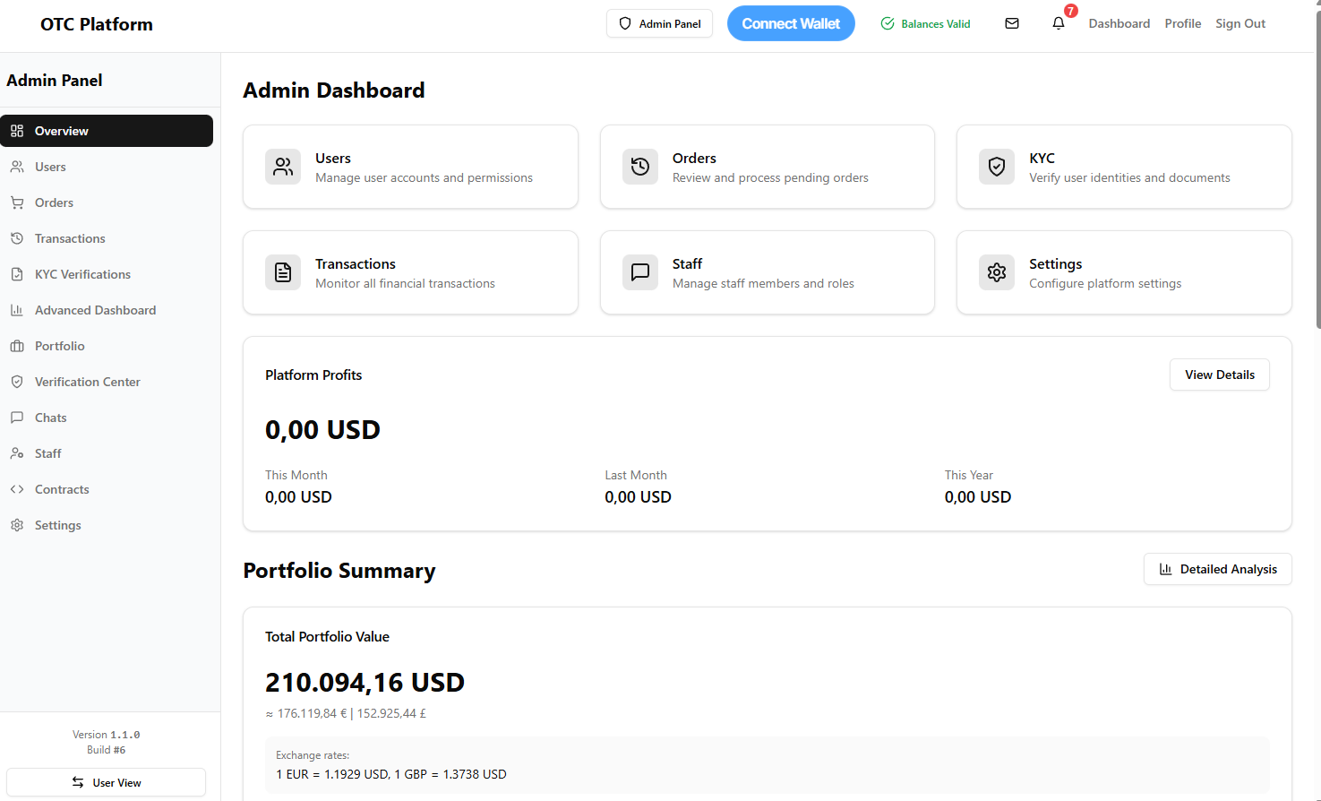Click View Details for Platform Profits
Viewport: 1321px width, 801px height.
[x=1219, y=375]
